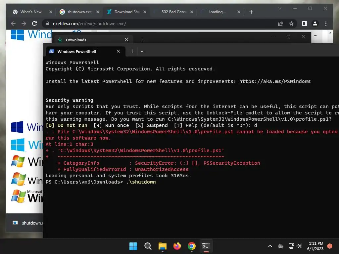Open Chrome's three-dot menu
This screenshot has width=339, height=254.
pyautogui.click(x=326, y=23)
